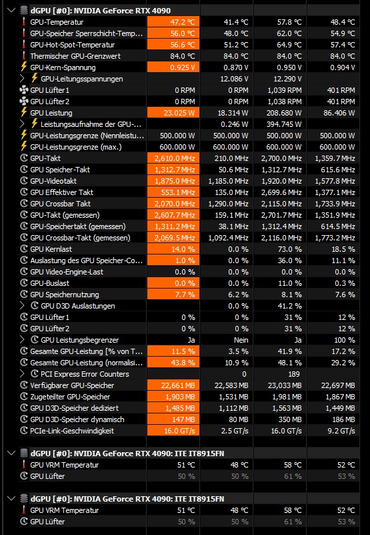Screen dimensions: 370x535
Task: Select the Auslastung des GPU Speicher-Controllers row
Action: coord(87,260)
